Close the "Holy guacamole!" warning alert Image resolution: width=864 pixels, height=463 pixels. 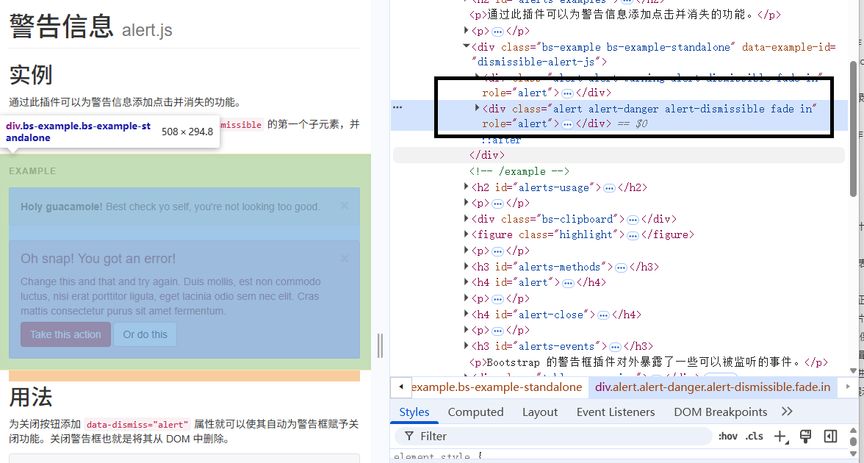pyautogui.click(x=345, y=206)
